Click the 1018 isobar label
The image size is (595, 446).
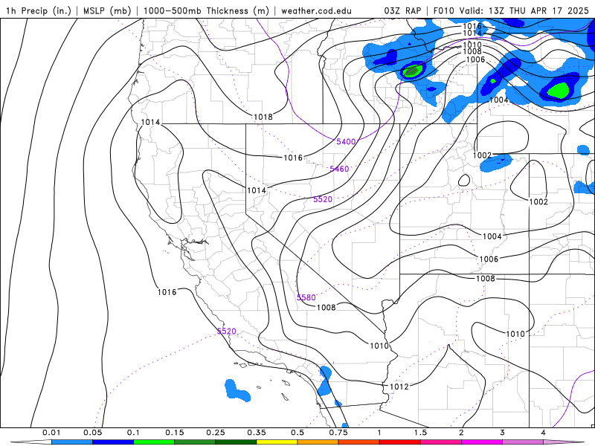click(x=263, y=117)
